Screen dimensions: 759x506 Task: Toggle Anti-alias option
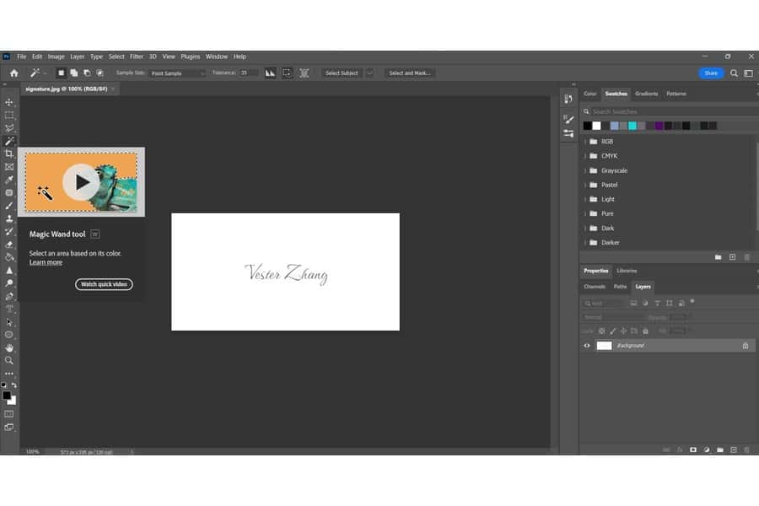(270, 73)
